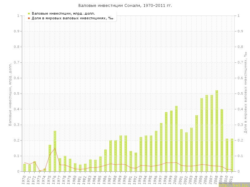
Task: Click the green bar for year 2000
Action: click(x=176, y=139)
